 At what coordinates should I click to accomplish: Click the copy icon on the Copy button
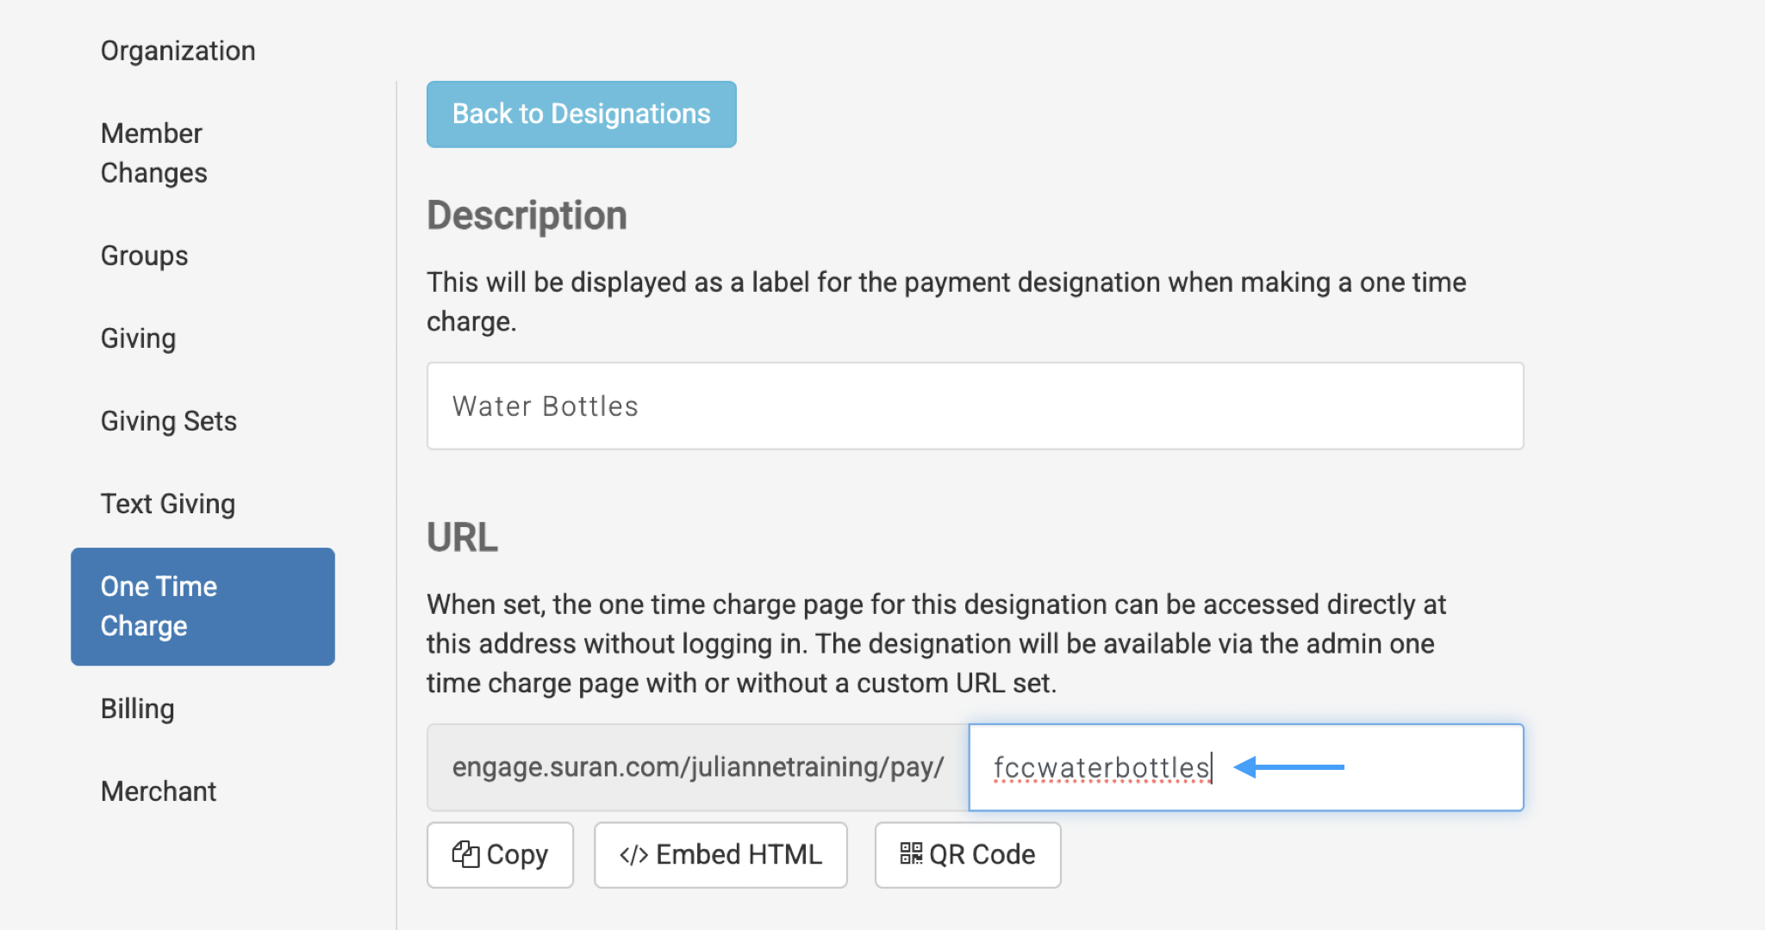click(465, 854)
